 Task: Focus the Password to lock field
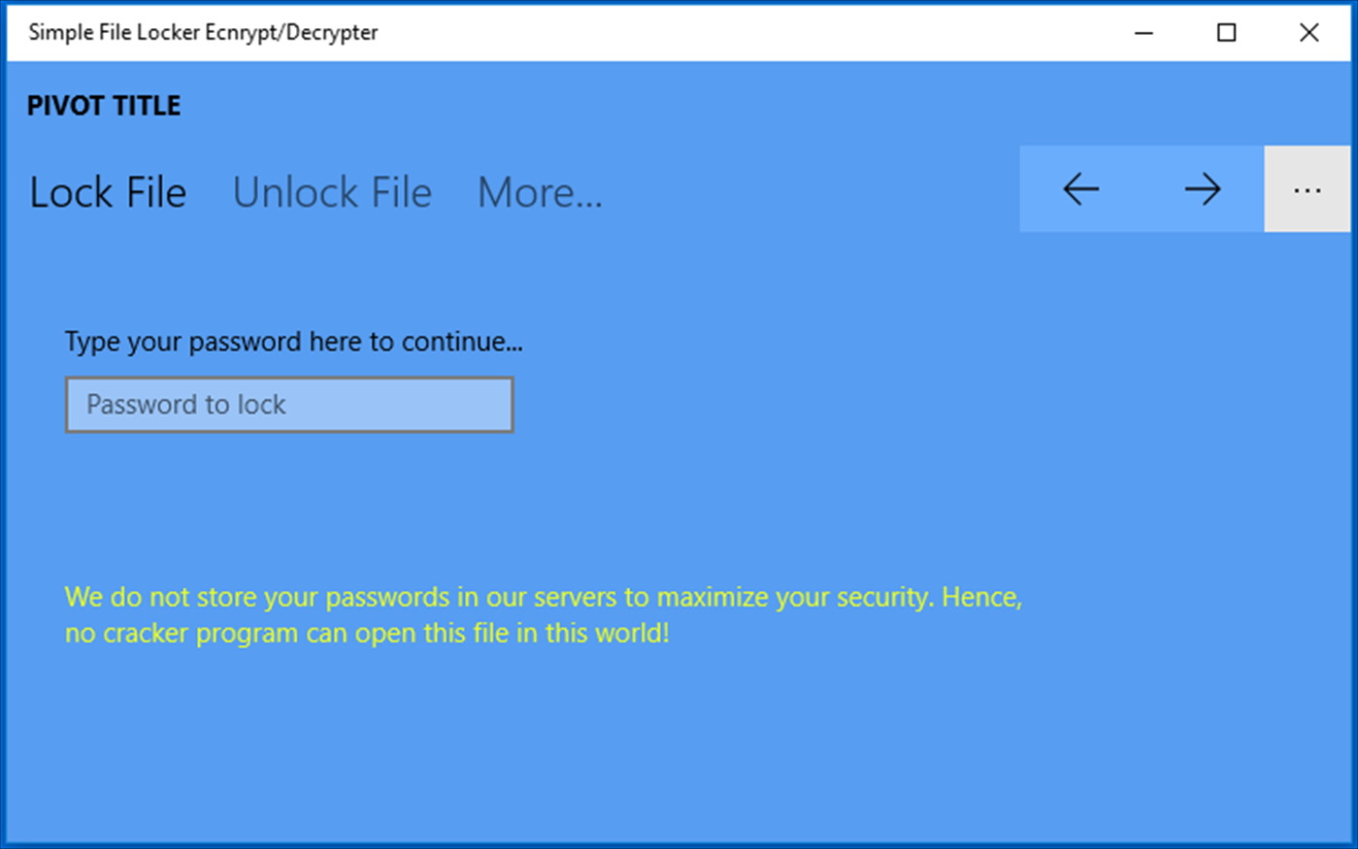click(x=289, y=405)
